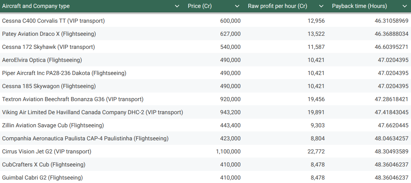Click the Raw profit per hour header
Screen dimensions: 411x183
tap(277, 6)
